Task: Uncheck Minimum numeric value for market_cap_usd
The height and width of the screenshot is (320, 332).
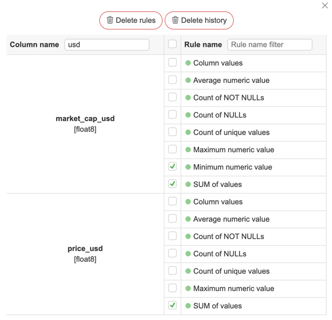Action: 172,167
